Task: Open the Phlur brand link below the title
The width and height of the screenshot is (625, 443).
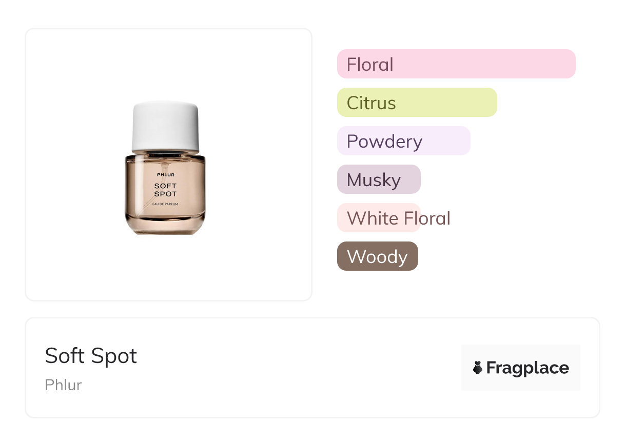Action: click(x=63, y=385)
